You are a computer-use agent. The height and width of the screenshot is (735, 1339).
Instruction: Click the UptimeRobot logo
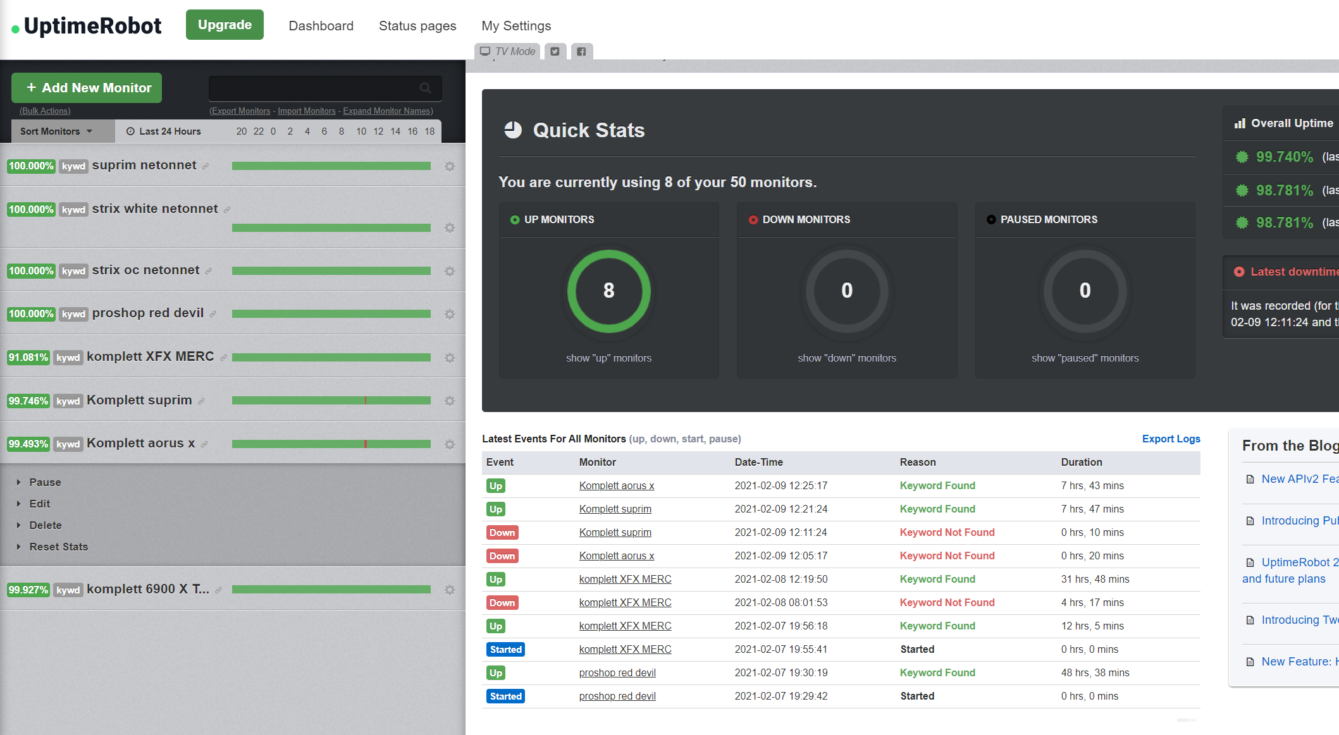(x=87, y=26)
